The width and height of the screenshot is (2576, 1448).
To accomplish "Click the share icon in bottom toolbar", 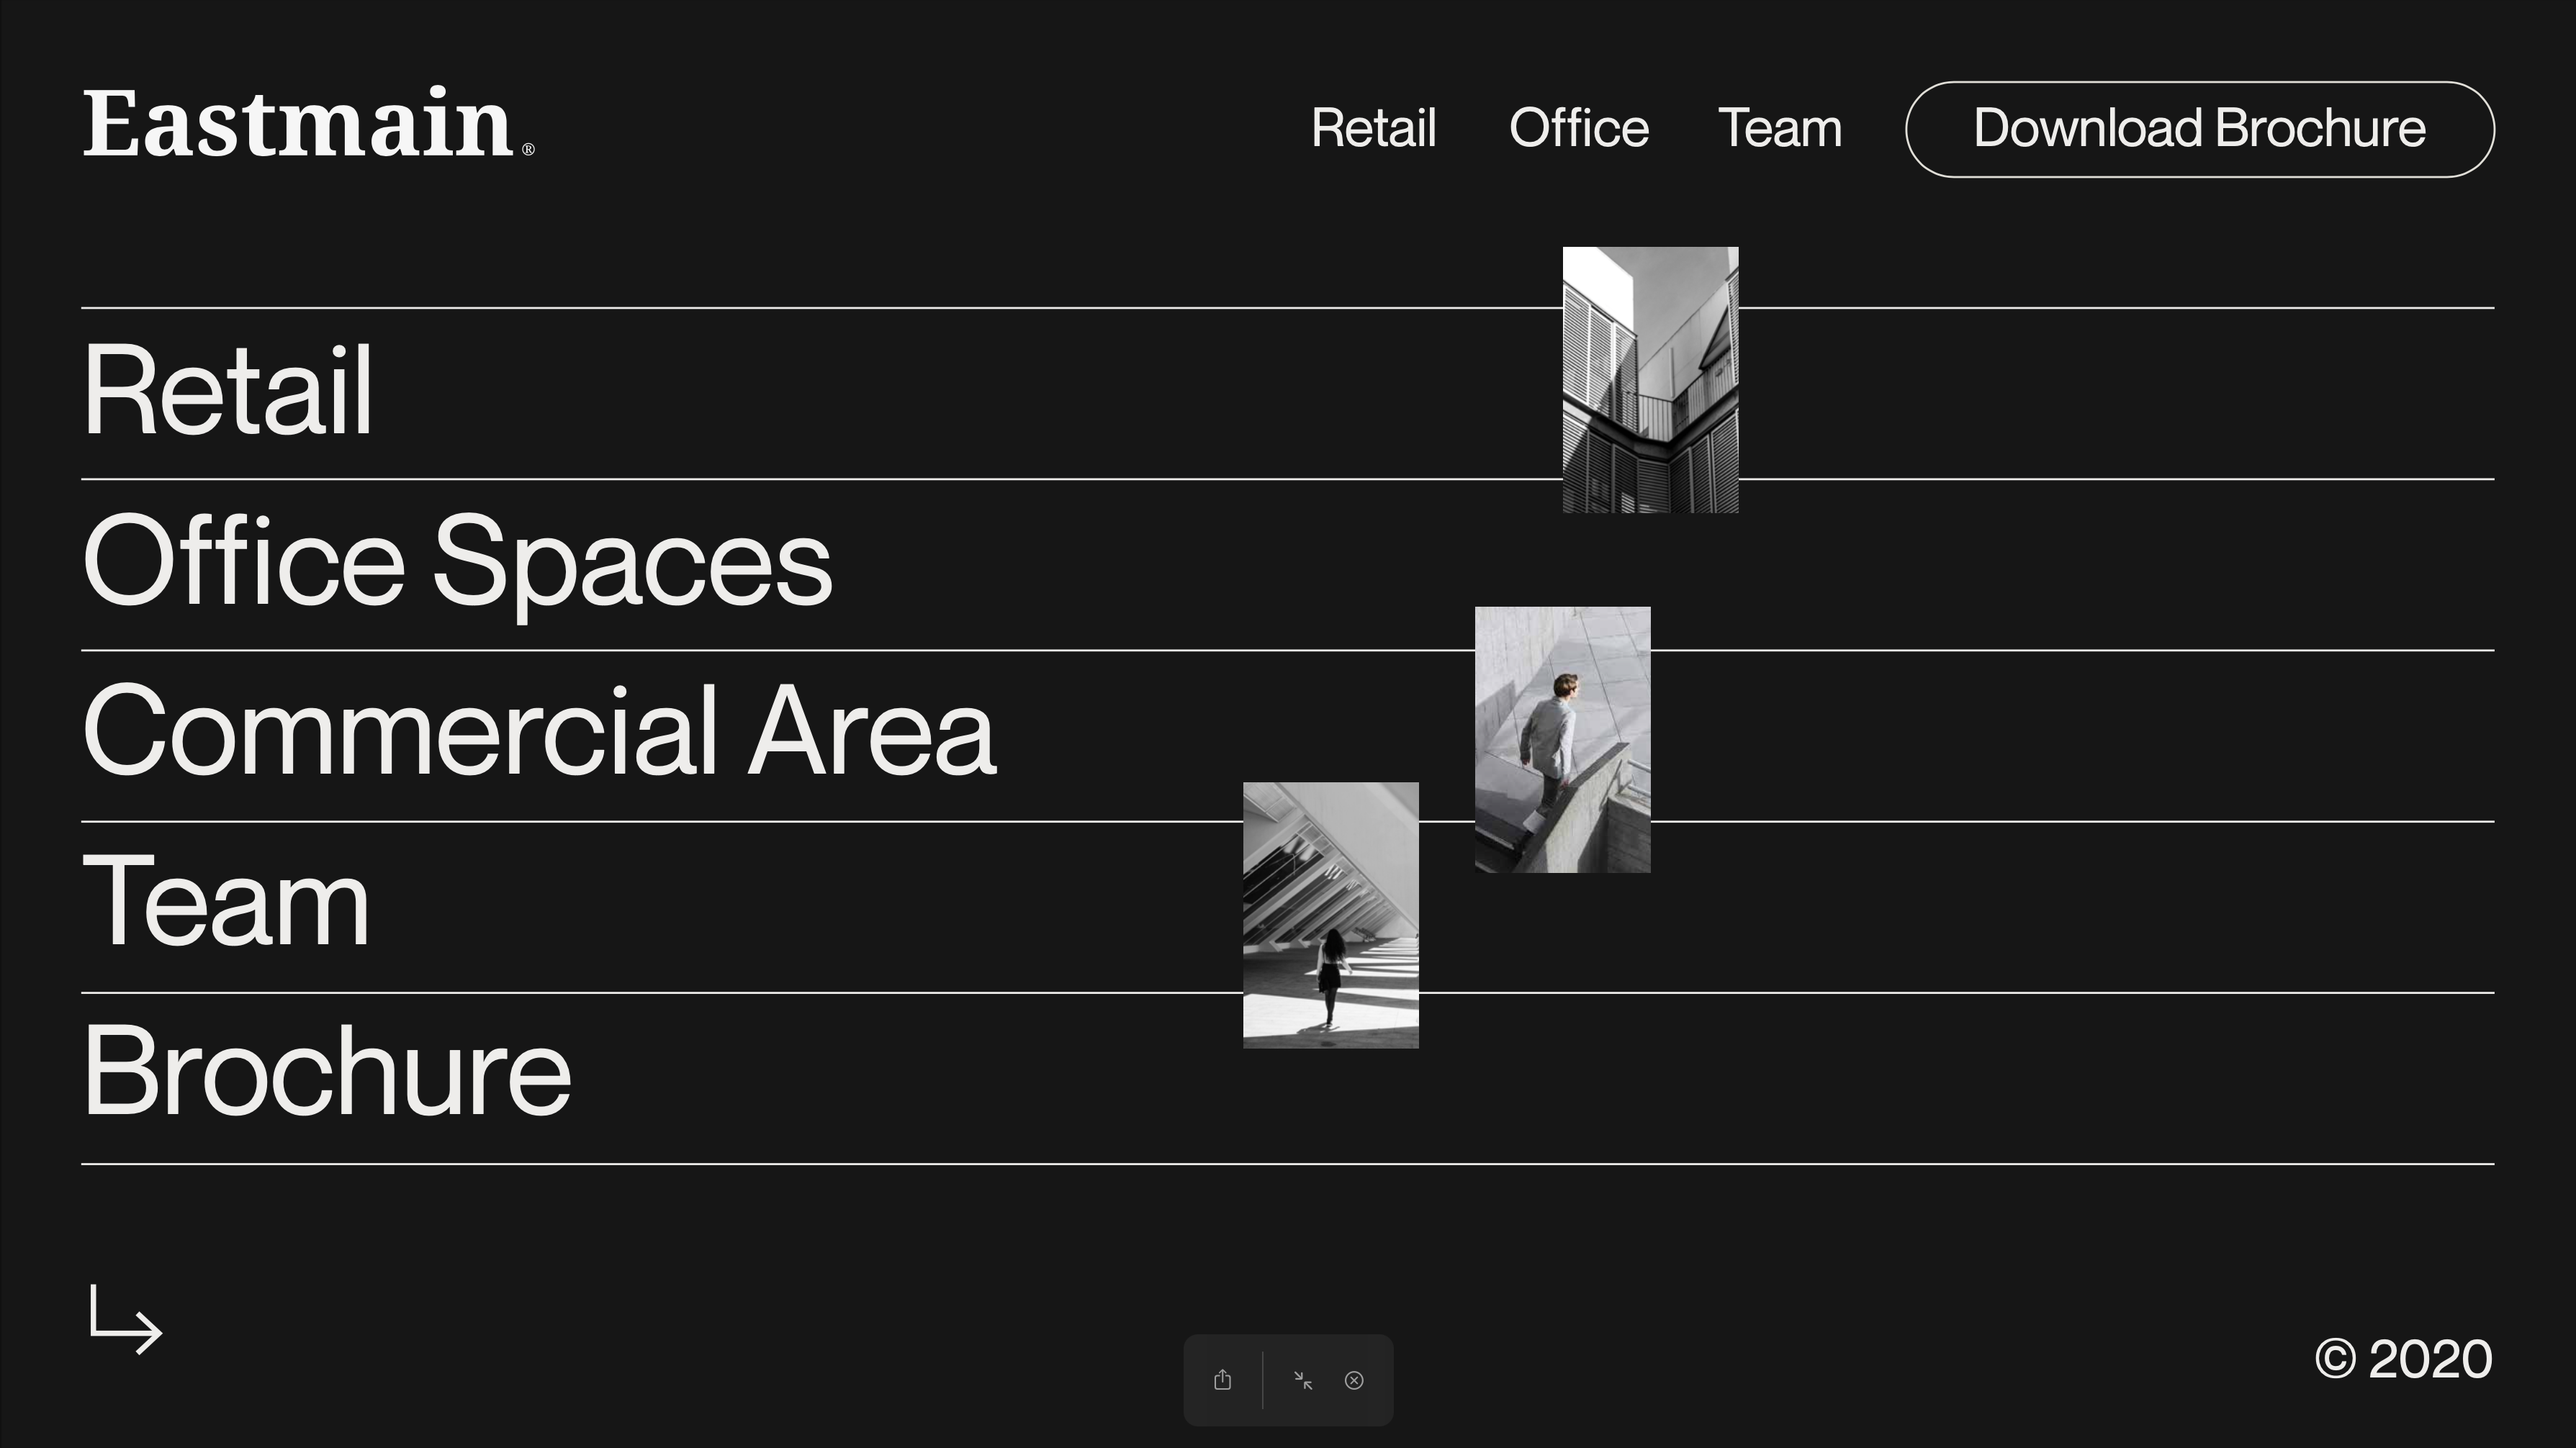I will 1222,1380.
